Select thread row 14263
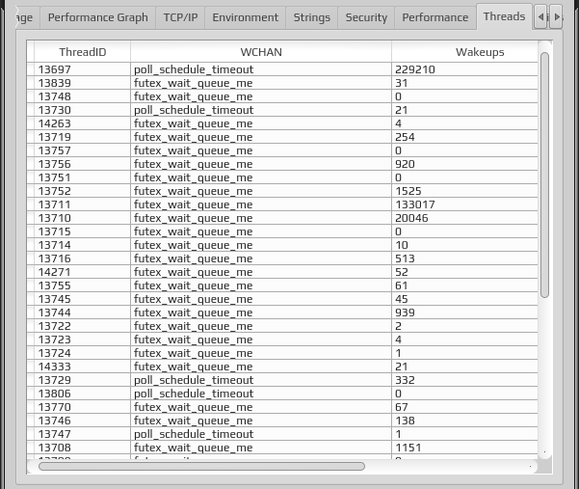Screen dimensions: 579x489 click(x=282, y=123)
